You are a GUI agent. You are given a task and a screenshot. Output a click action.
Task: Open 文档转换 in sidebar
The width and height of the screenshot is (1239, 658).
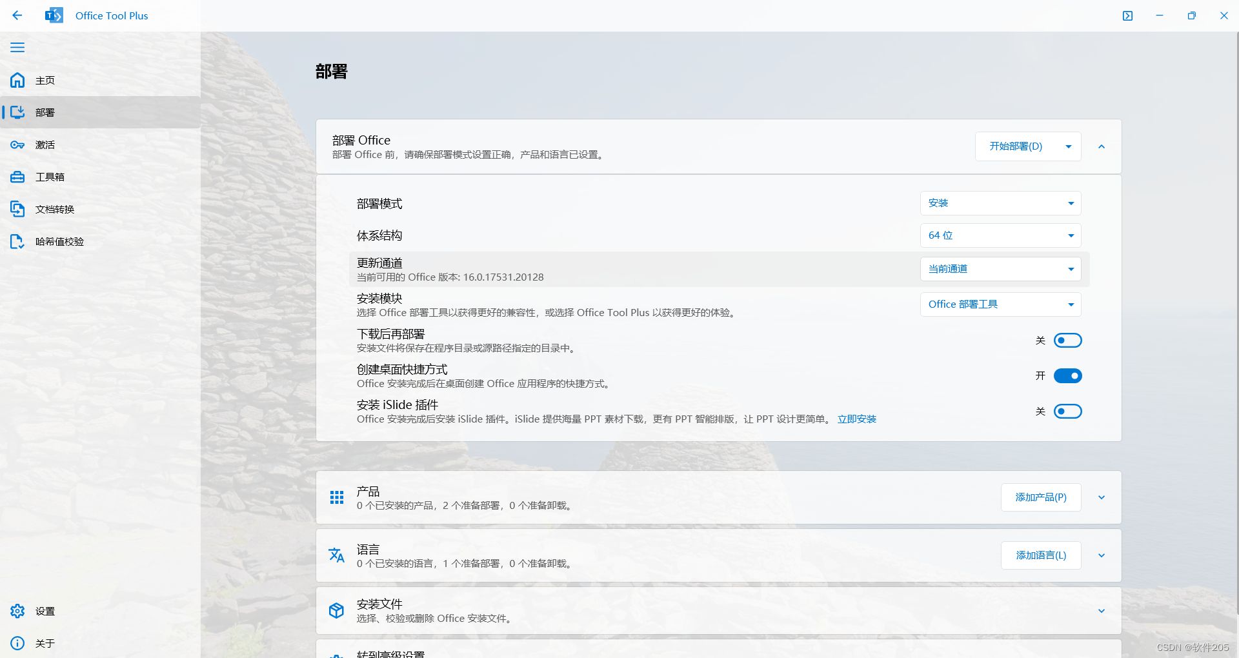[100, 209]
